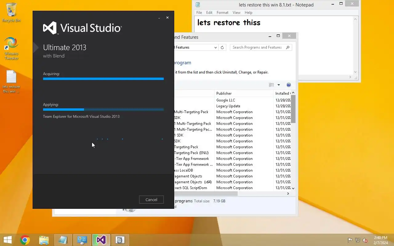Open the view options icon in Programs and Features
This screenshot has width=394, height=246.
coord(271,85)
